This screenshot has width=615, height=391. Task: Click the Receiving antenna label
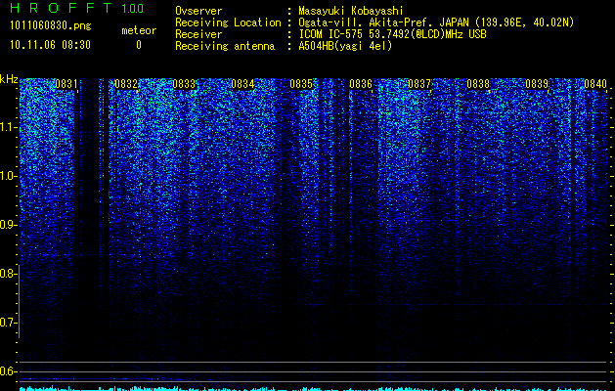pos(225,46)
